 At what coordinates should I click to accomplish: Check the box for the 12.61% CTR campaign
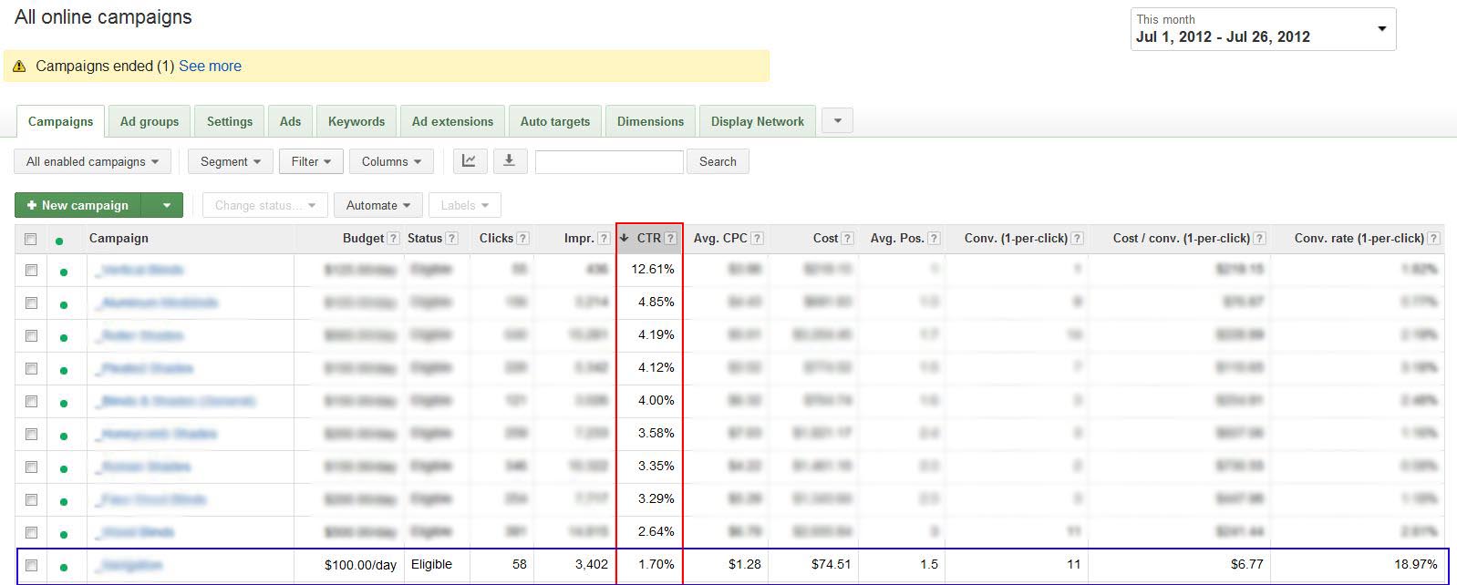coord(31,271)
